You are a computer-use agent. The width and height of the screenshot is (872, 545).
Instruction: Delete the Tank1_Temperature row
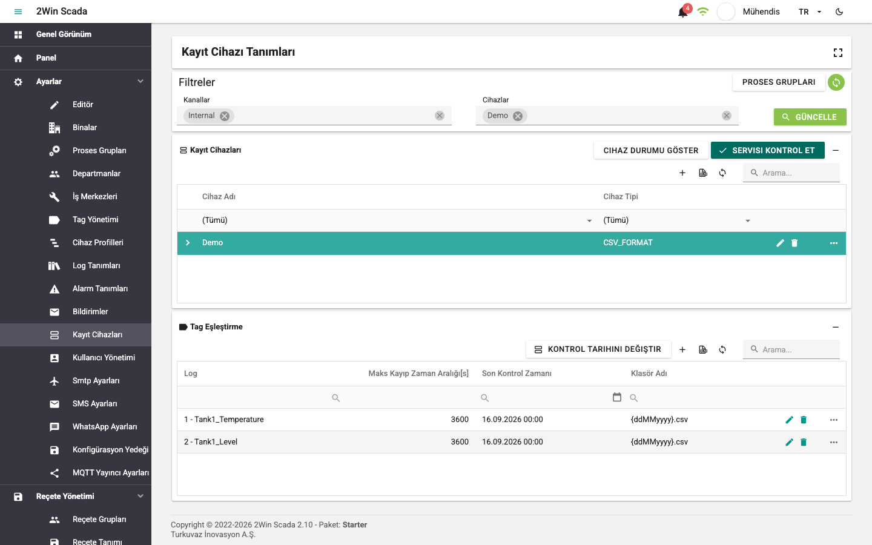pyautogui.click(x=804, y=420)
